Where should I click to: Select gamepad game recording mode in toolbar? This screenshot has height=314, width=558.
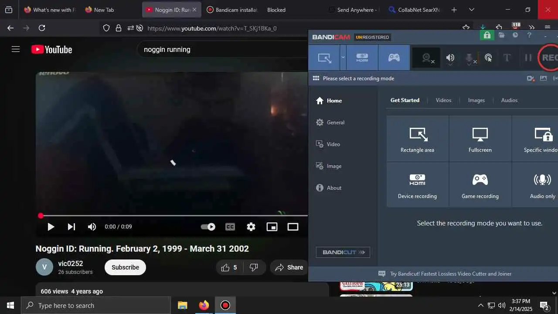394,58
